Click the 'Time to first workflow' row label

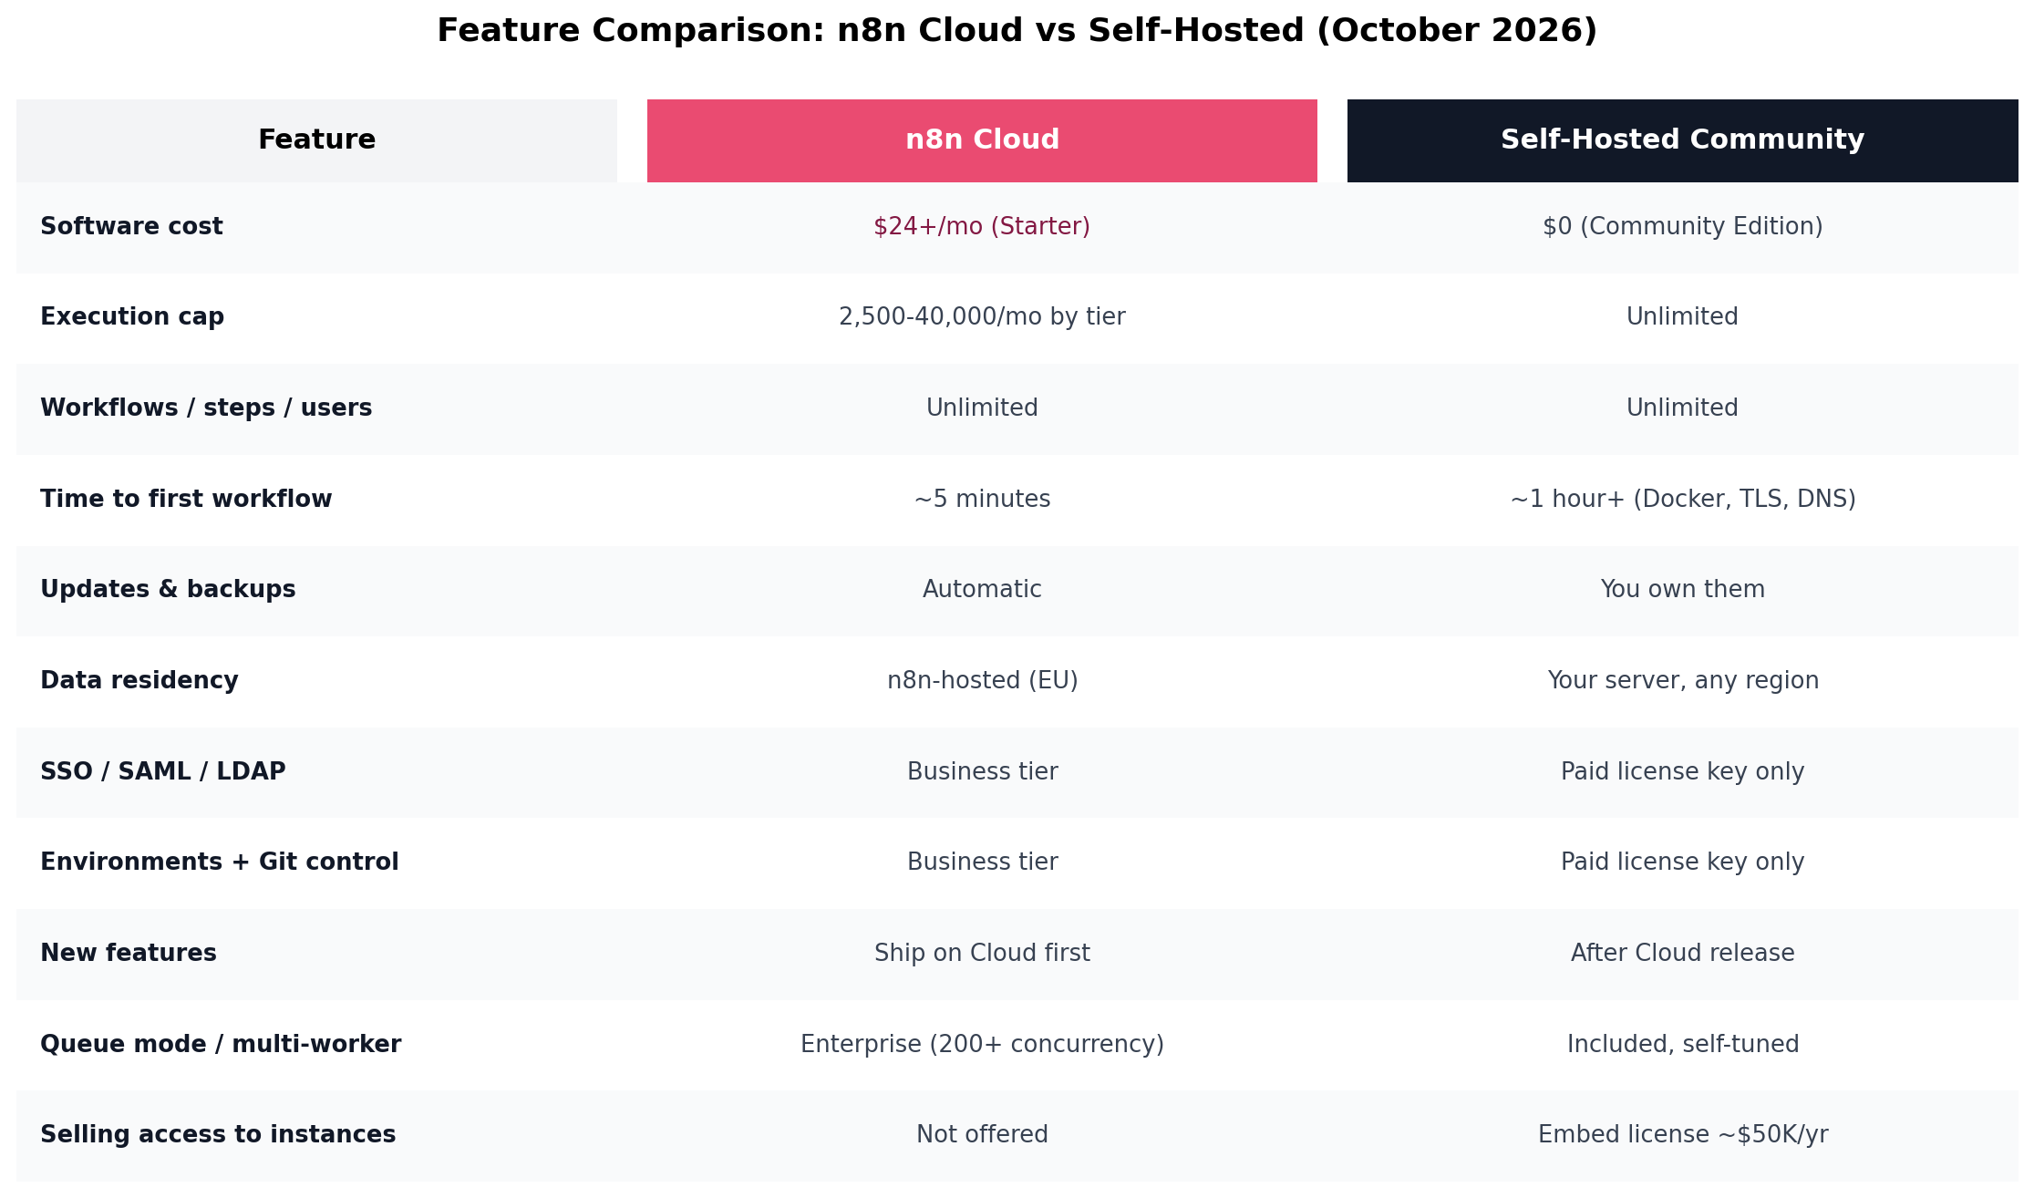[186, 500]
